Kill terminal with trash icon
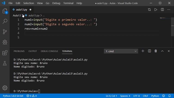This screenshot has width=174, height=98. (x=156, y=51)
